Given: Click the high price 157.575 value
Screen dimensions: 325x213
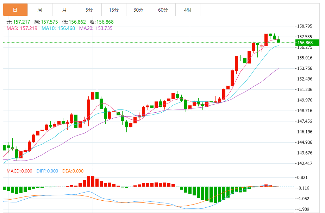Looking at the screenshot, I should pyautogui.click(x=49, y=22).
